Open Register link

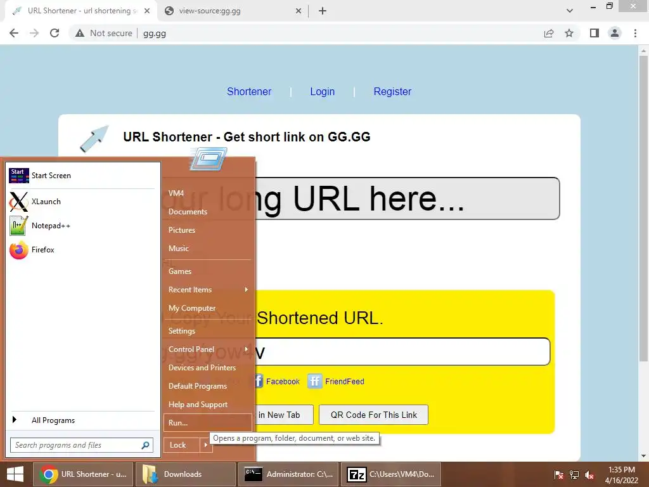click(x=392, y=91)
